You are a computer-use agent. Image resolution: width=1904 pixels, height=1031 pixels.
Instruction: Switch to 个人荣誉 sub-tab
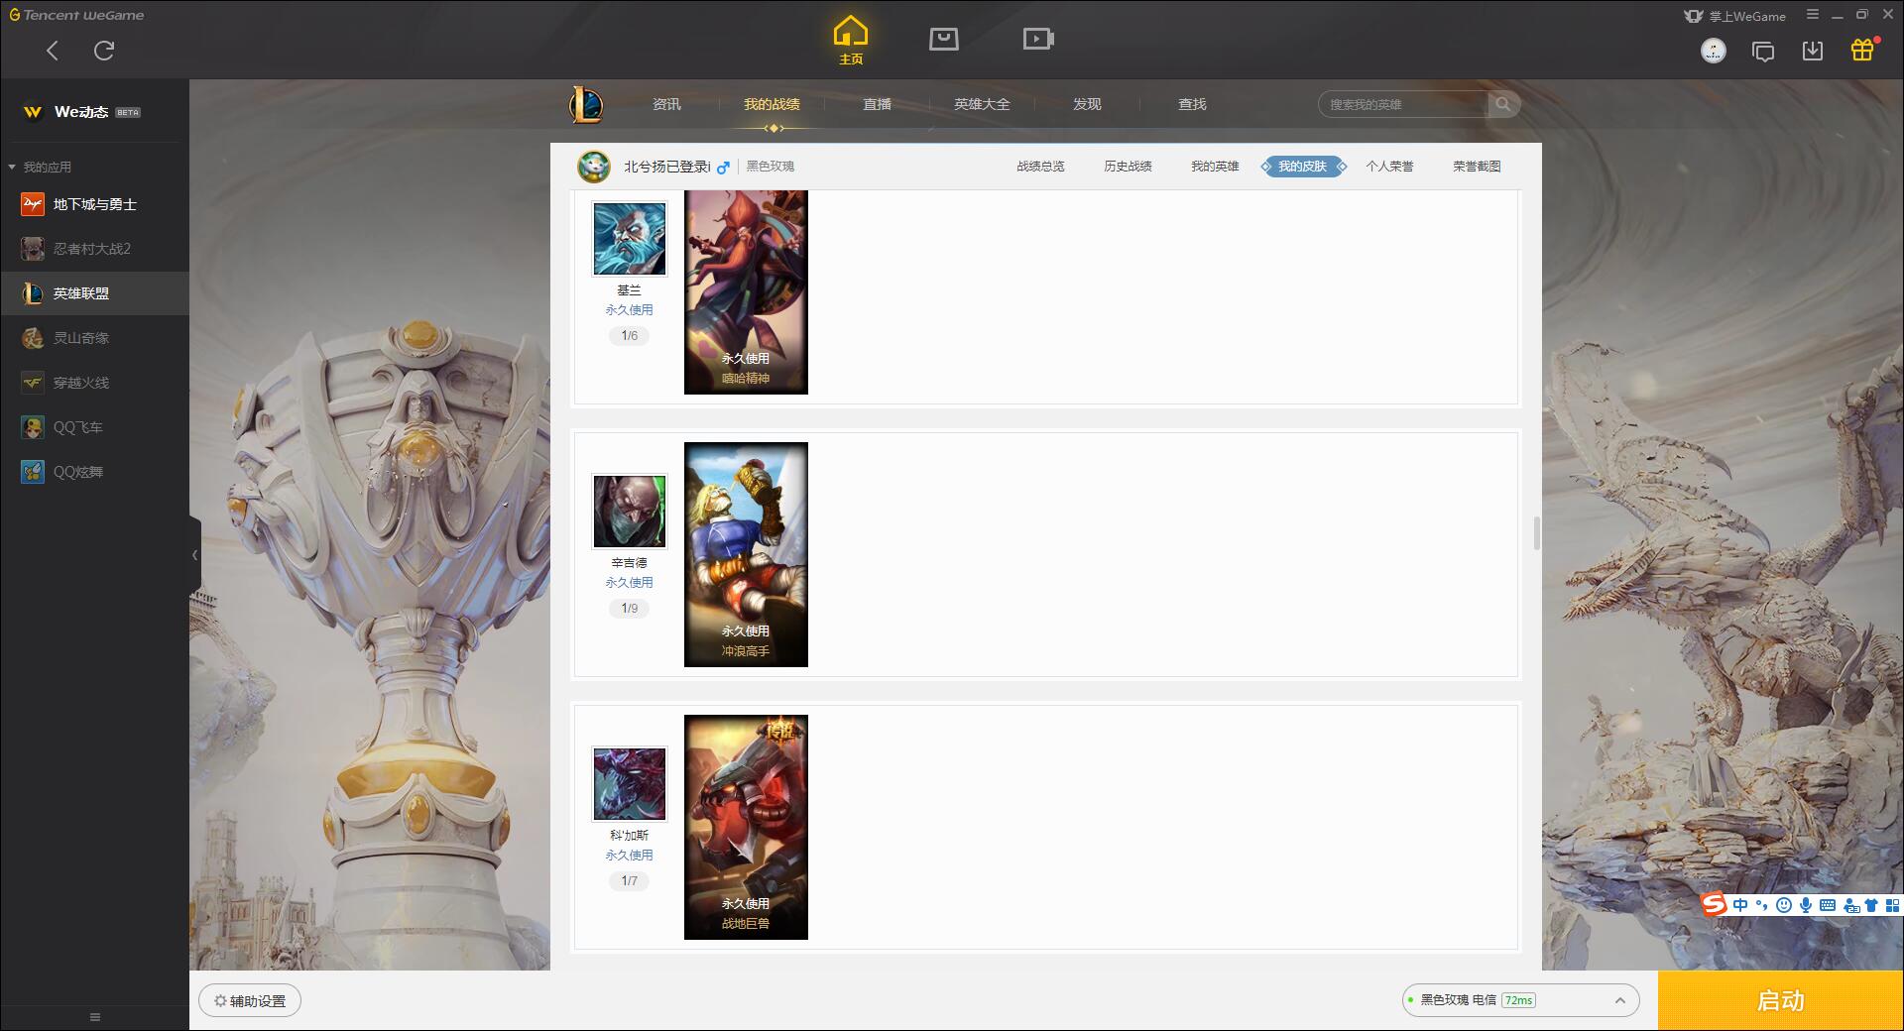[x=1389, y=167]
